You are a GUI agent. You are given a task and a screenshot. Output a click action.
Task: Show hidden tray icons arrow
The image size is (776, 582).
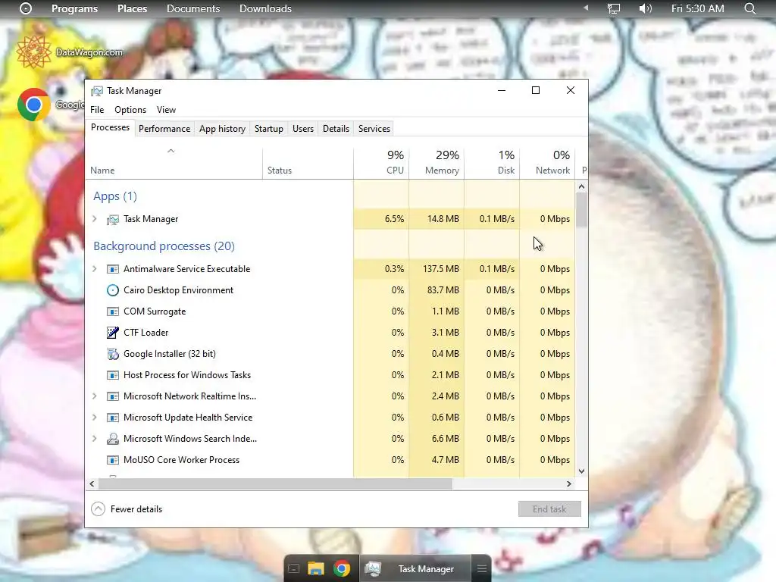pyautogui.click(x=586, y=8)
